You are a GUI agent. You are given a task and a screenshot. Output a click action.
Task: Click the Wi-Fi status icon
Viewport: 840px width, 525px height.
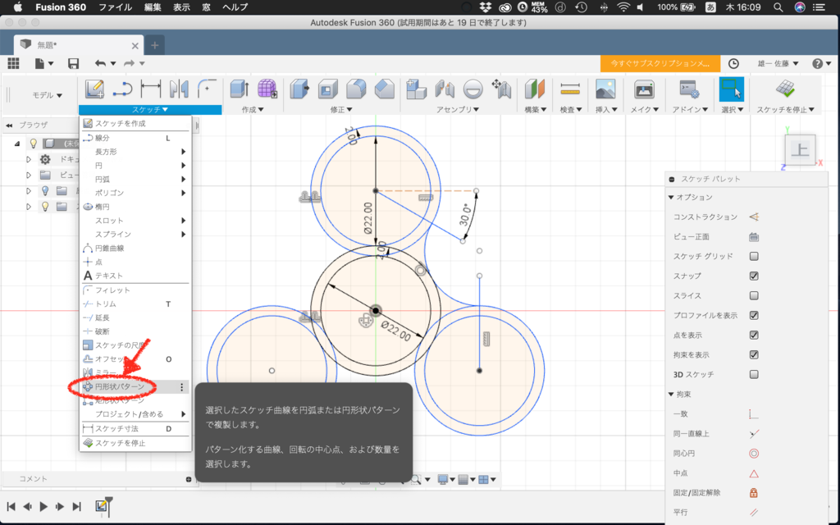click(623, 7)
